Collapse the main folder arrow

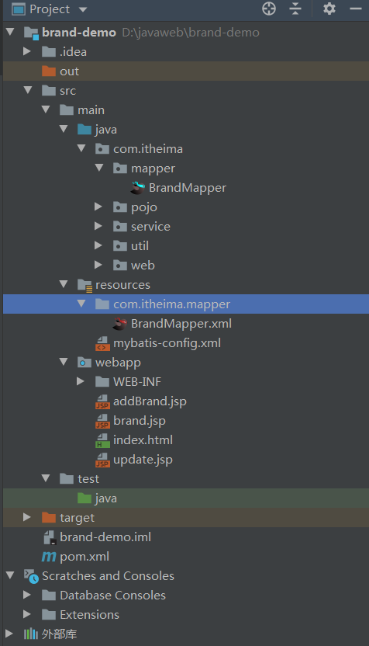(46, 109)
